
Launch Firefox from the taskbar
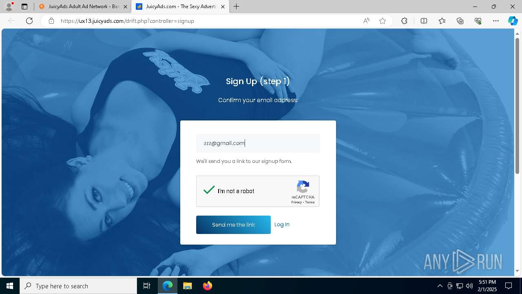coord(207,286)
